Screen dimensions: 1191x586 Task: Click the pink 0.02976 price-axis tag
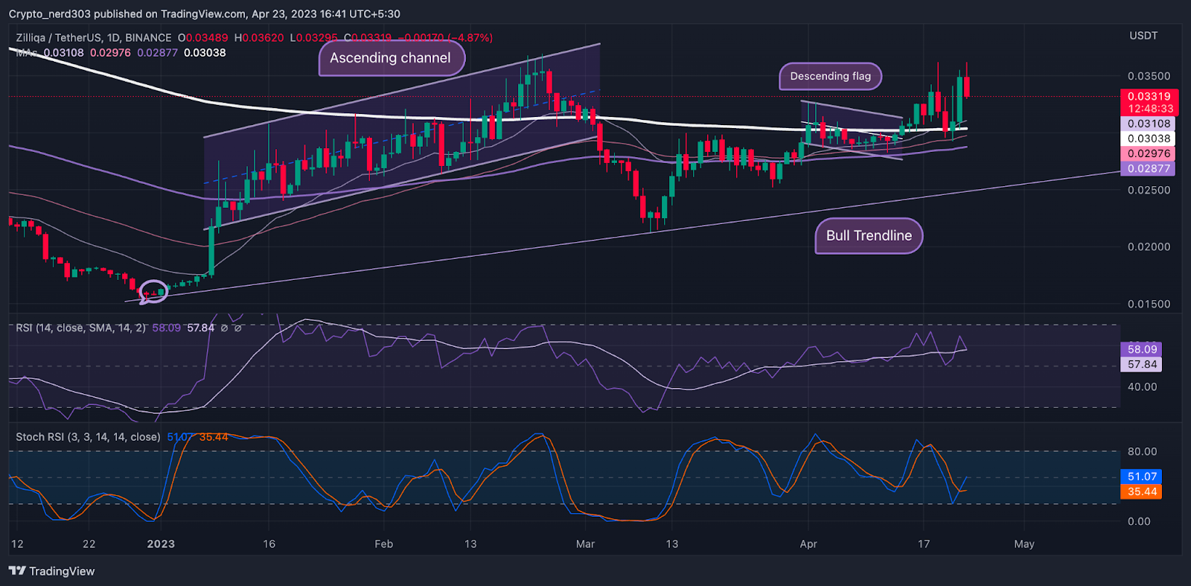click(x=1149, y=153)
